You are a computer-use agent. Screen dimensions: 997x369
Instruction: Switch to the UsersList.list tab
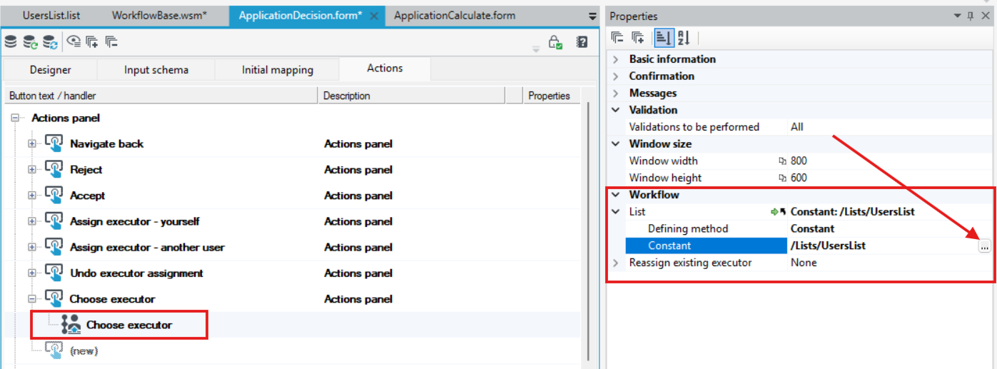[51, 16]
